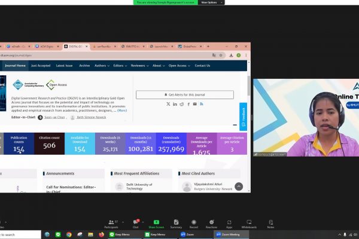Screen dimensions: 359x239
Task: Open Google Chrome from the taskbar
Action: coord(69,234)
